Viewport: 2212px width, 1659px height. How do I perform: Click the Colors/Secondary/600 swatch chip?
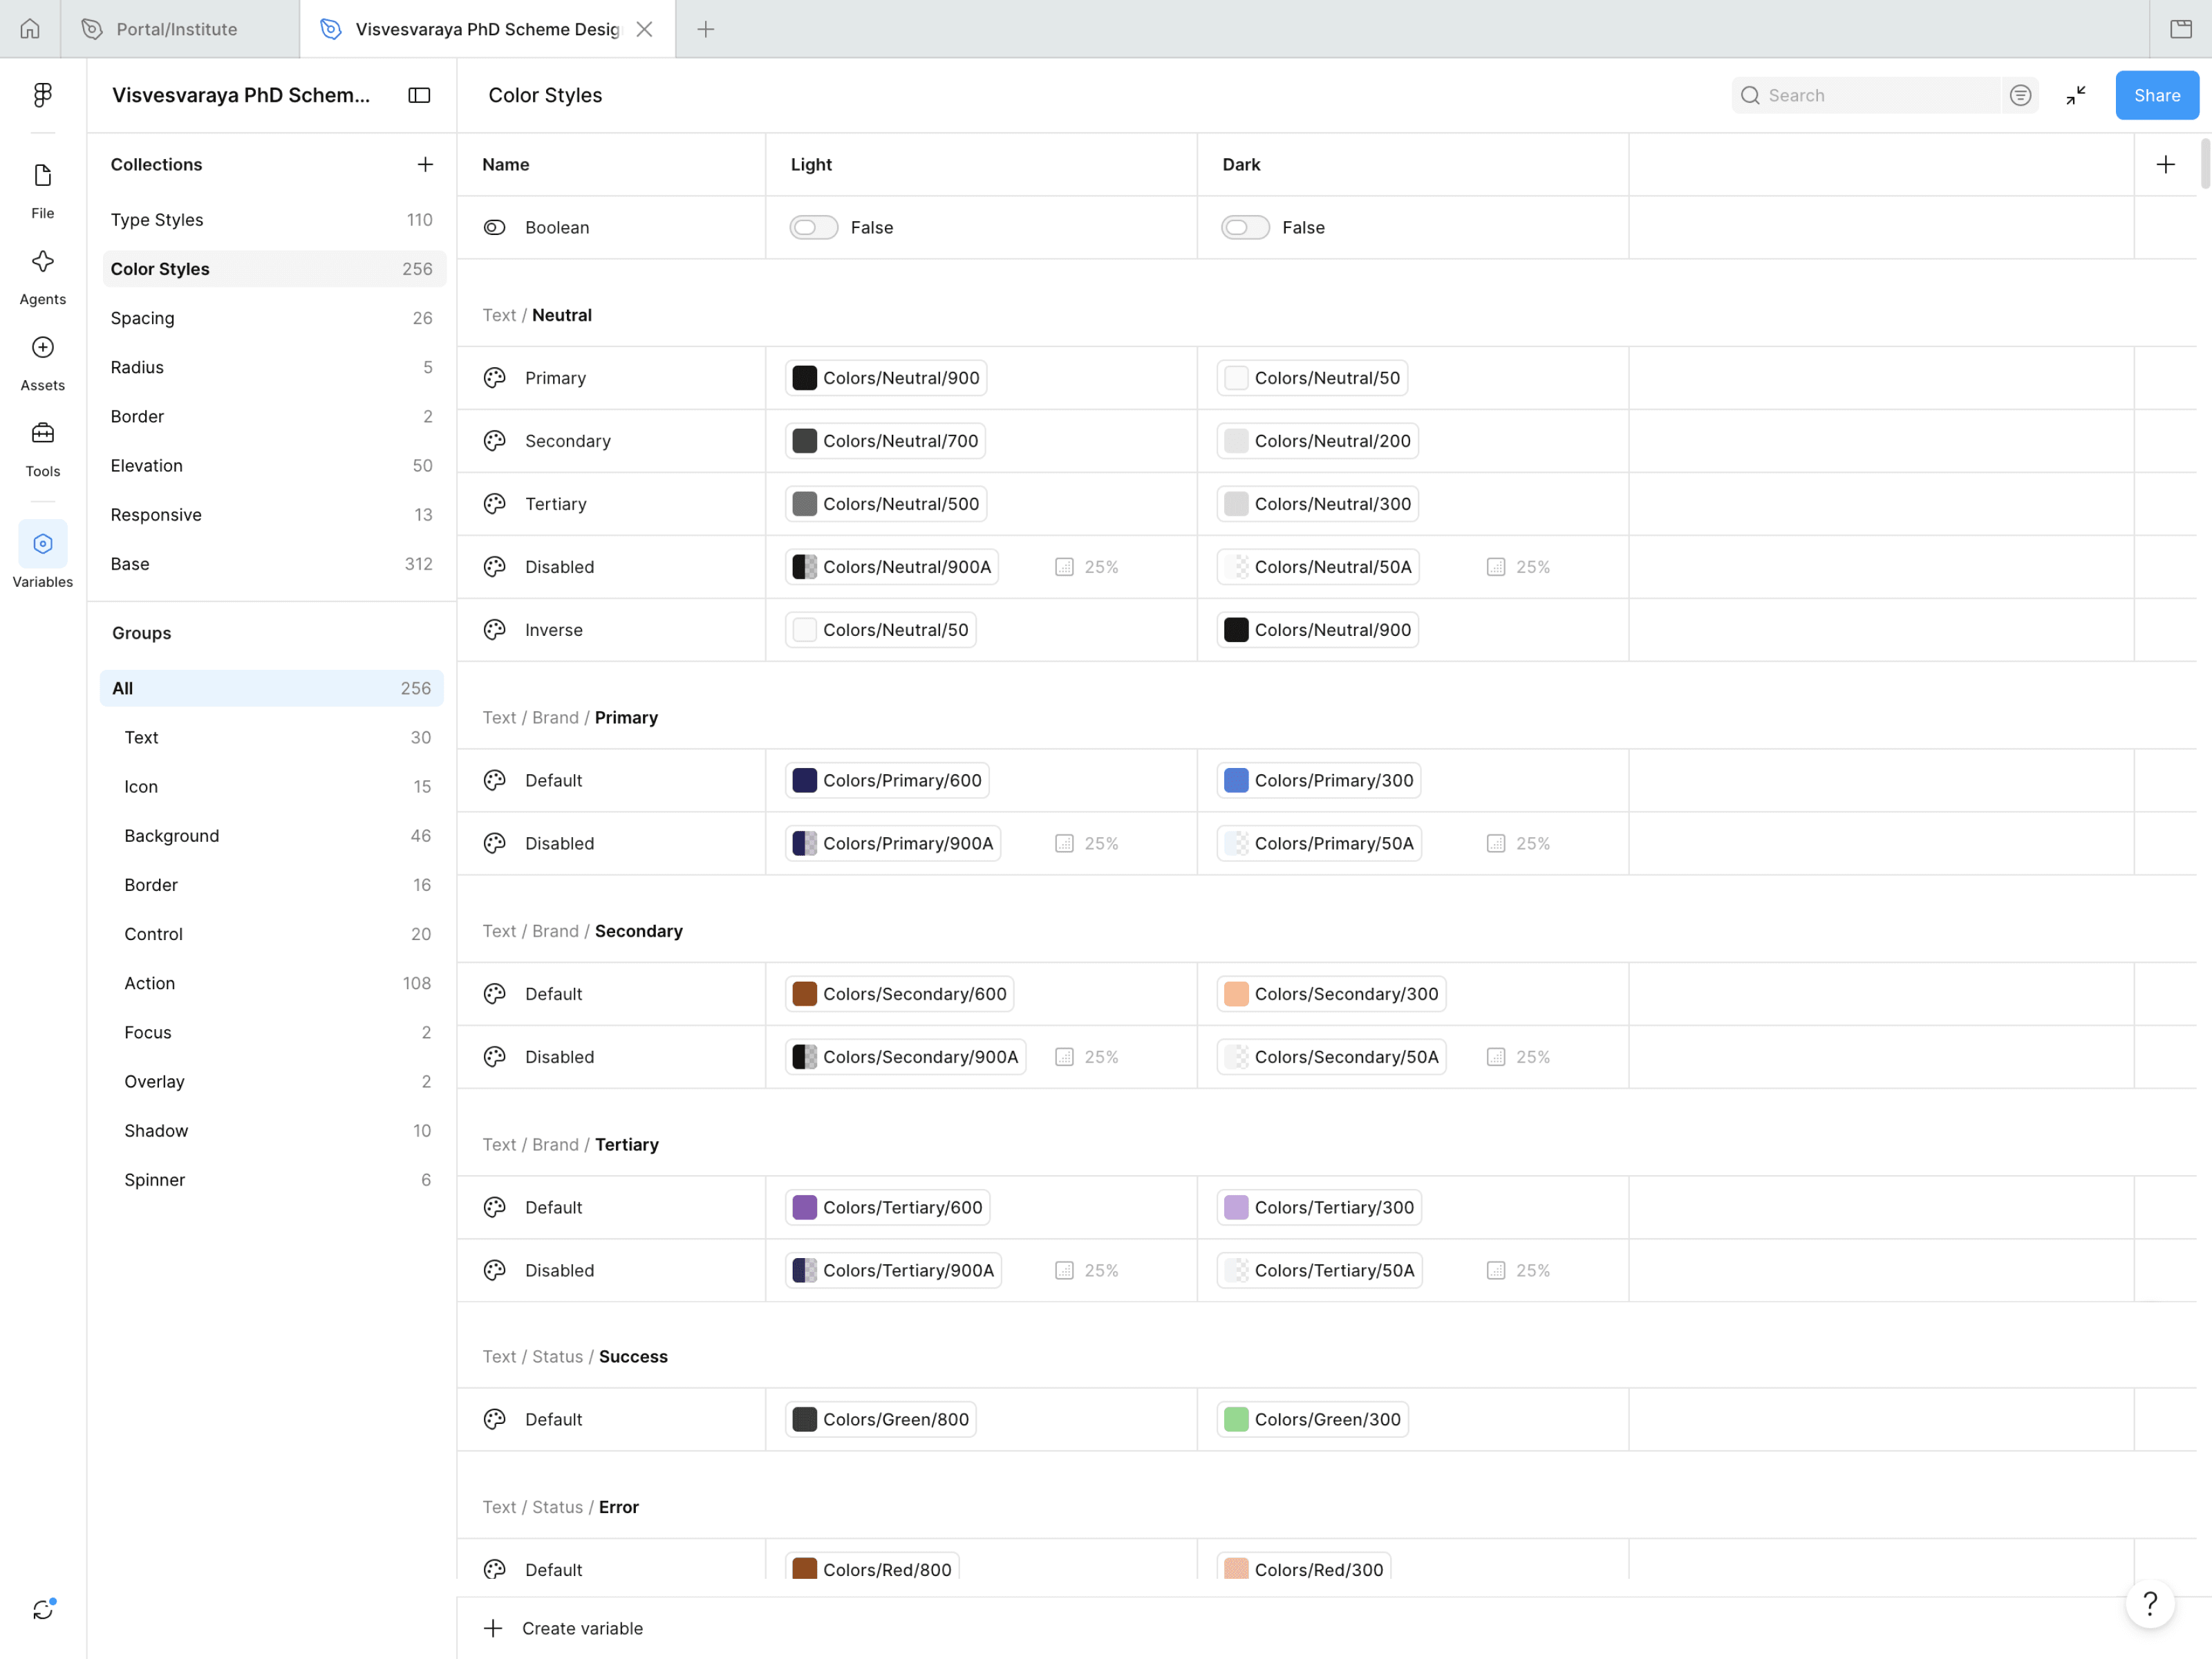point(899,994)
